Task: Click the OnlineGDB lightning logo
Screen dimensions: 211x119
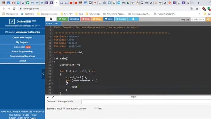Action: (x=12, y=21)
